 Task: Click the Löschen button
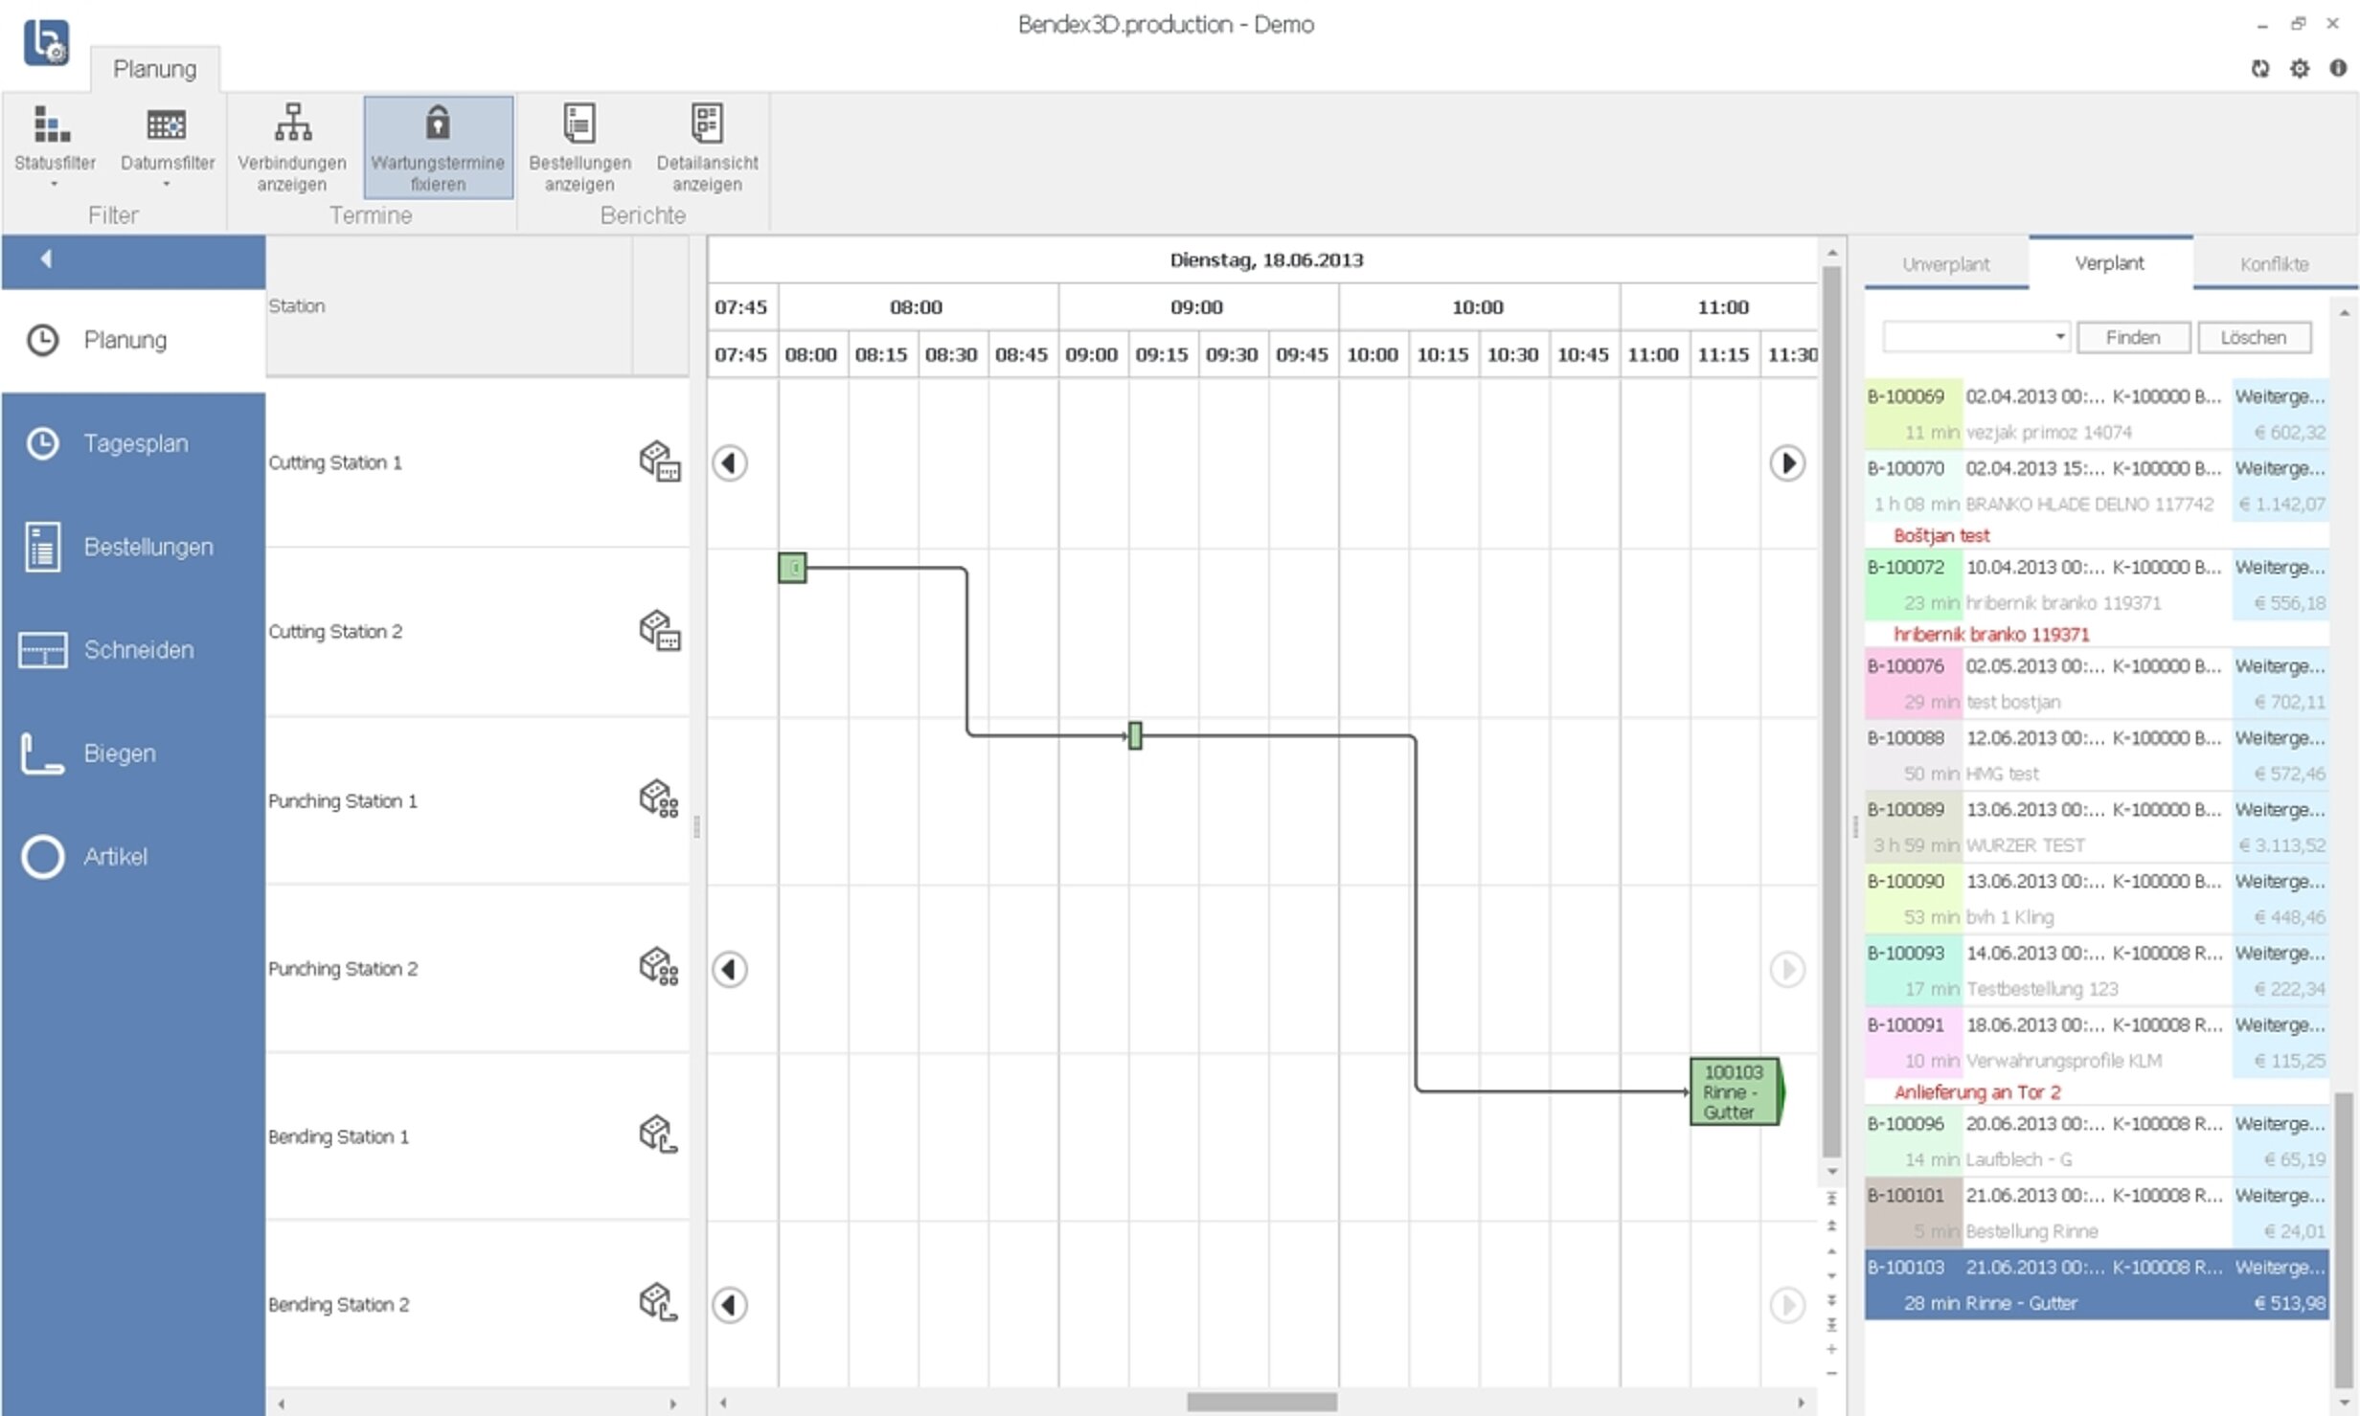(x=2253, y=337)
